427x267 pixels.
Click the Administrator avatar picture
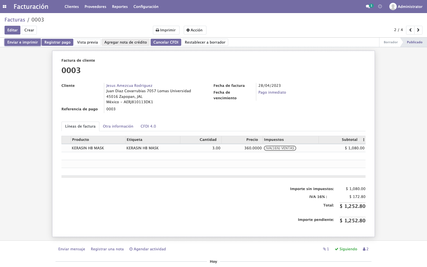pos(393,7)
